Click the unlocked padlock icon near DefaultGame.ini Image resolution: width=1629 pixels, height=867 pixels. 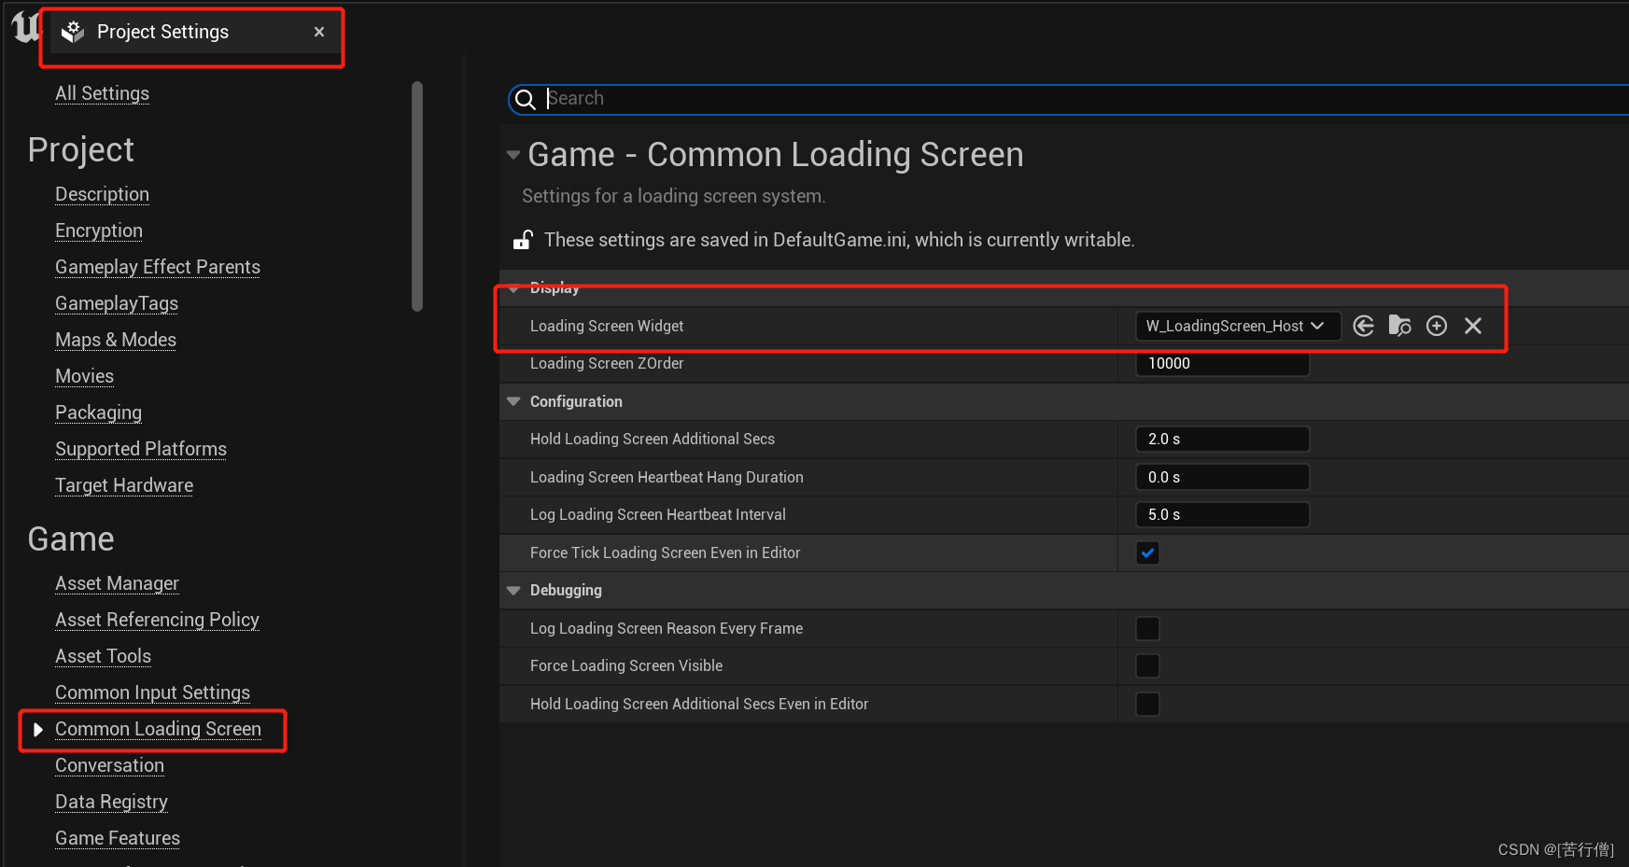(x=523, y=239)
